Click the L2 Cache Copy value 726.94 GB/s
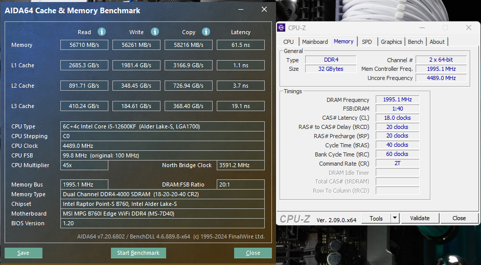 (188, 86)
